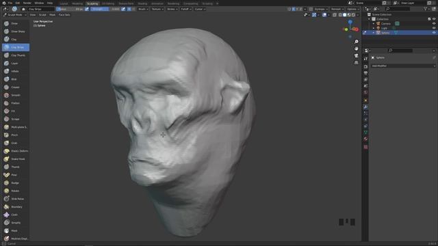
Task: Select the Clay Strips brush
Action: (x=15, y=47)
